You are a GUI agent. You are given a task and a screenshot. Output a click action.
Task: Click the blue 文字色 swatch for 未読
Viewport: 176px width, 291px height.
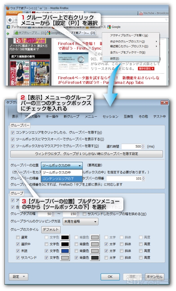coord(65,251)
